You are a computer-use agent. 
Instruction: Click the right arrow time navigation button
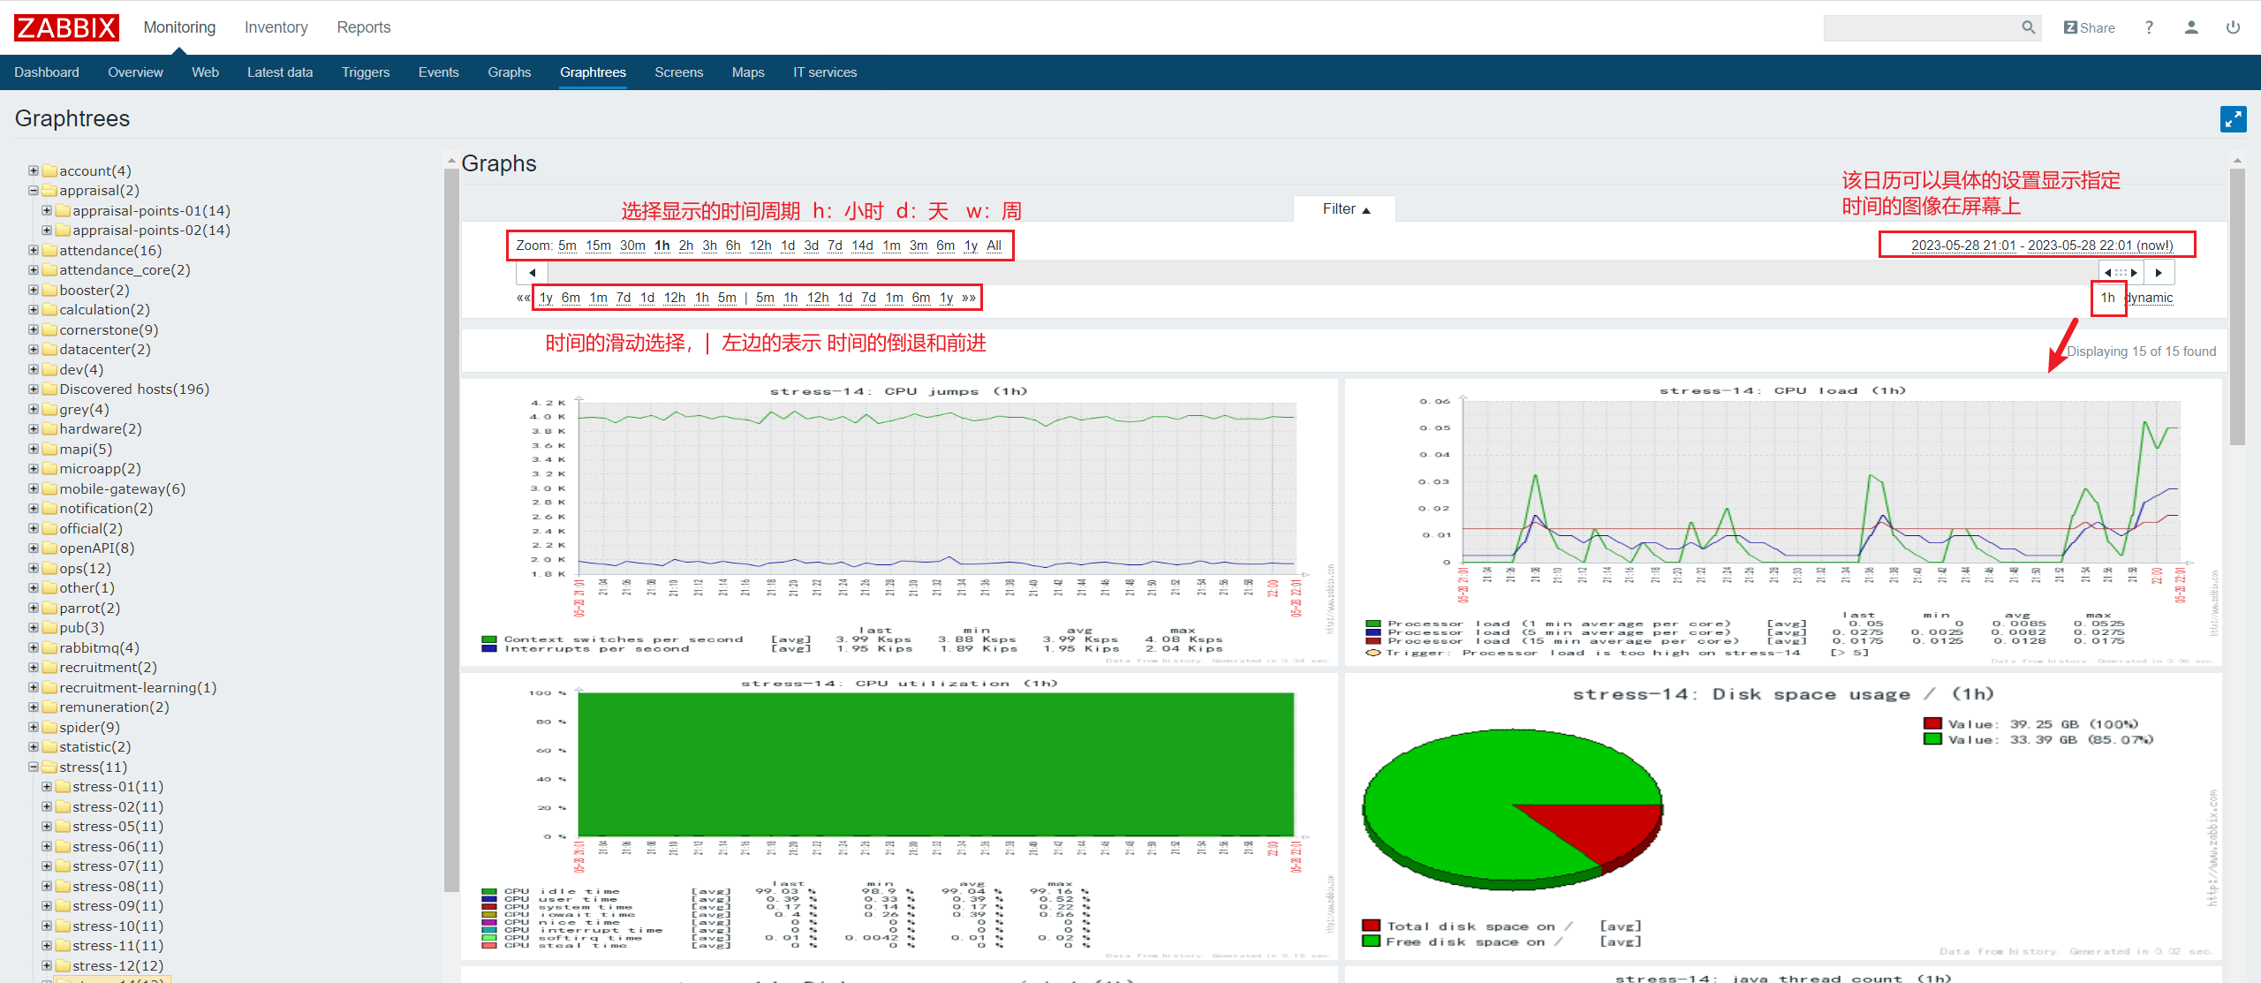click(x=2159, y=273)
